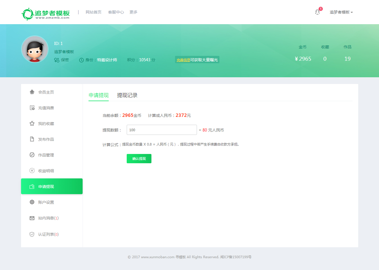Go to 客服中心 in top navigation
The height and width of the screenshot is (270, 379).
(116, 12)
